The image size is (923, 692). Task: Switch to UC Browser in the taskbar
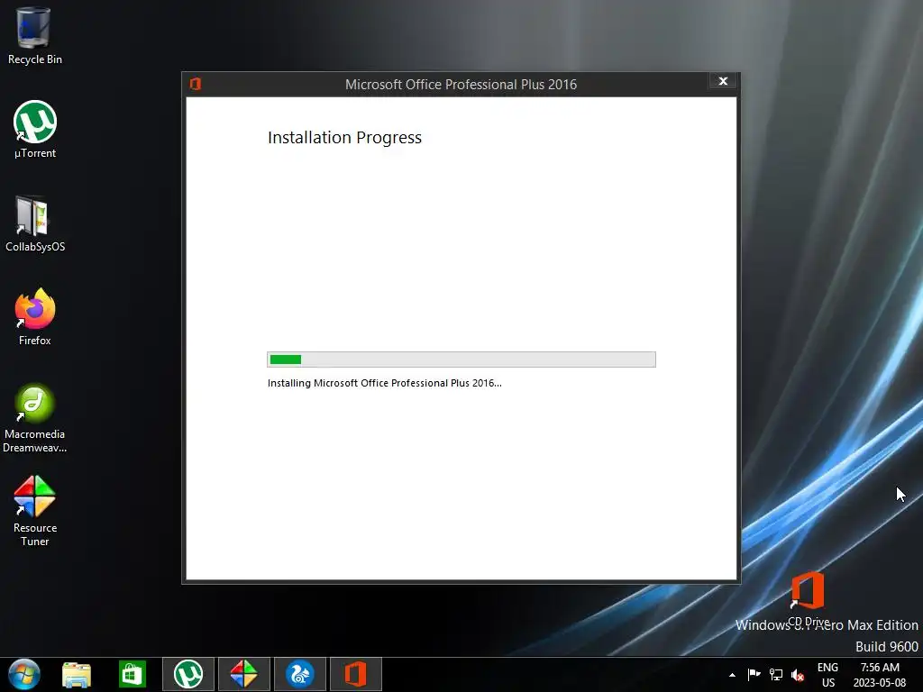[299, 674]
